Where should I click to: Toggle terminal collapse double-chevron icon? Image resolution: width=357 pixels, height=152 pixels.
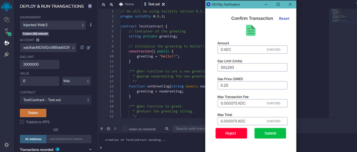[x=102, y=129]
